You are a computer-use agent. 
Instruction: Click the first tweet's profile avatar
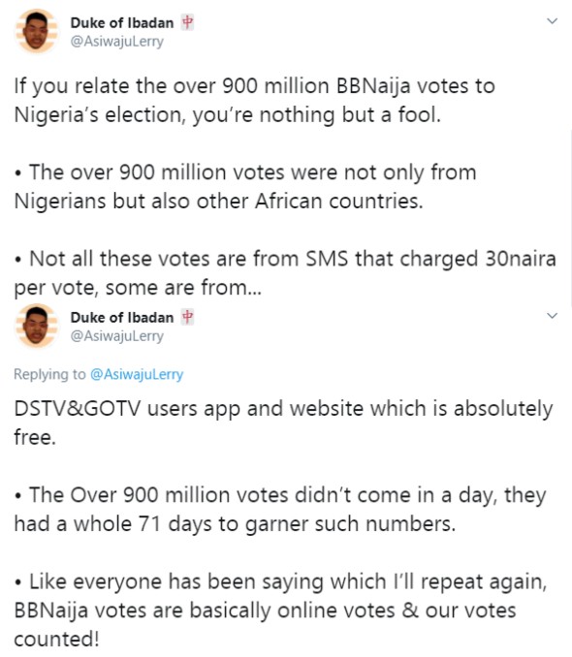37,31
